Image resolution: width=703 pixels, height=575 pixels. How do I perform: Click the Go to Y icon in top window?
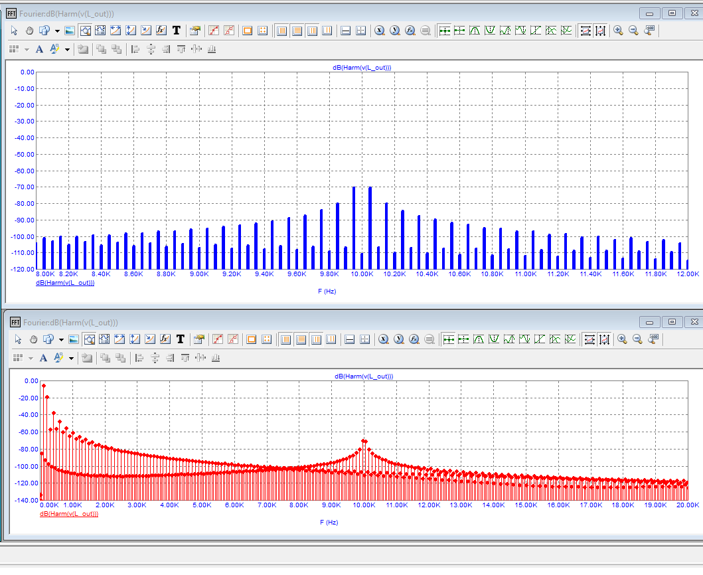tap(395, 31)
